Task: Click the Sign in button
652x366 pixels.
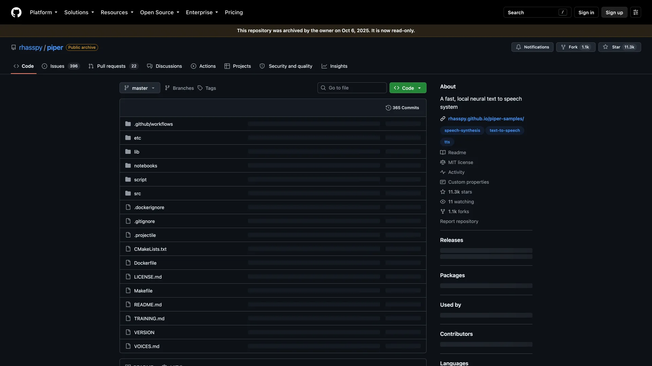Action: (586, 13)
